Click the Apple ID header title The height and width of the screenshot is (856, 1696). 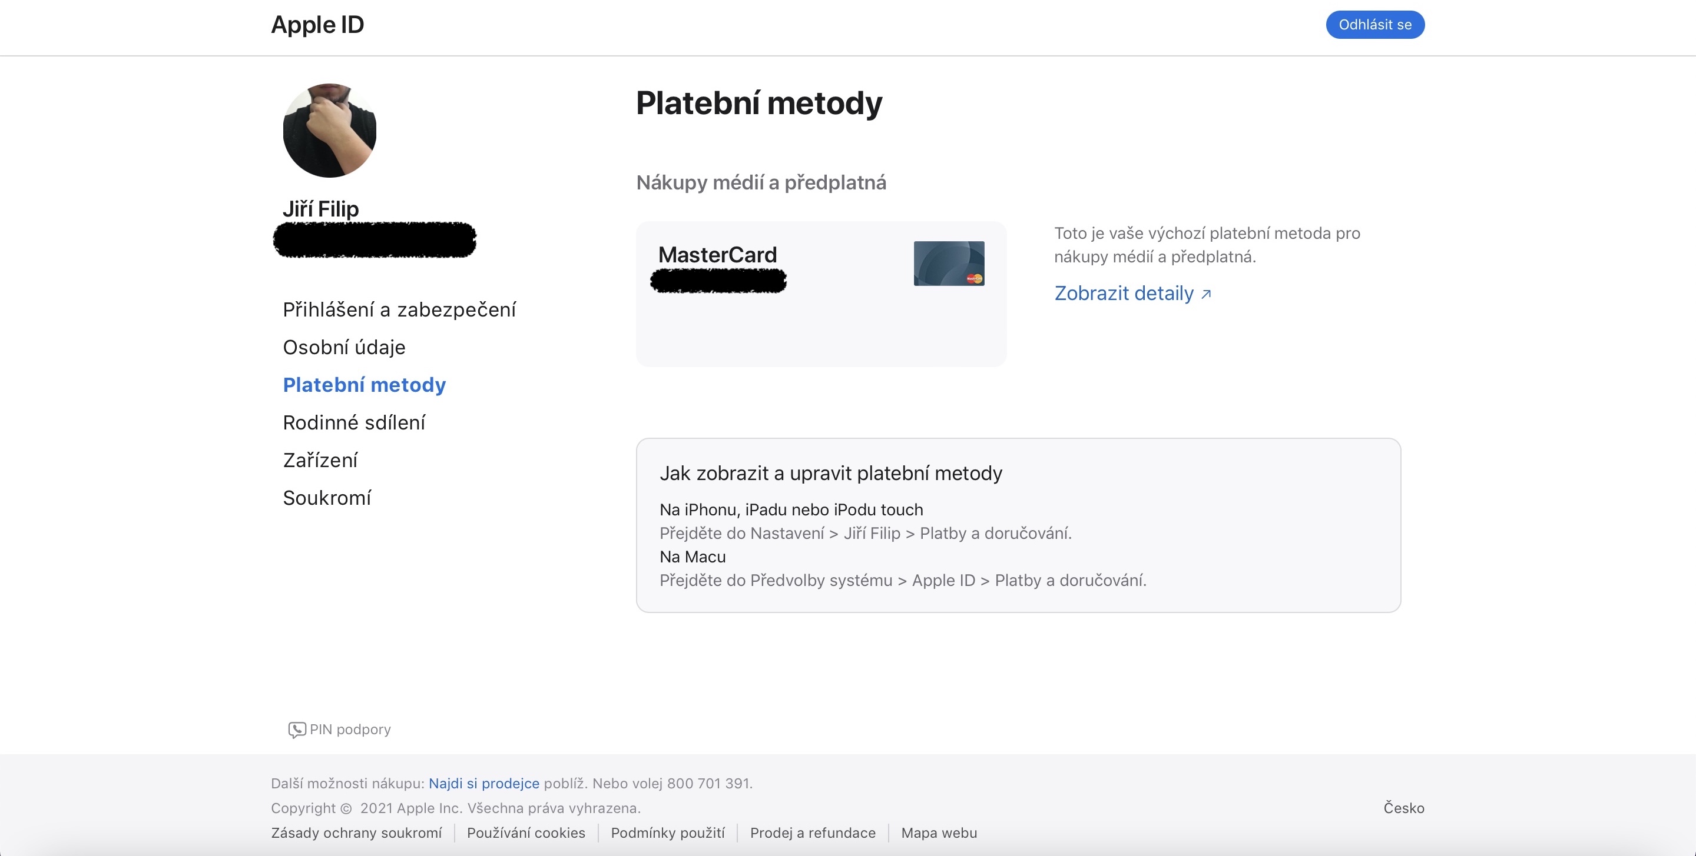[317, 25]
